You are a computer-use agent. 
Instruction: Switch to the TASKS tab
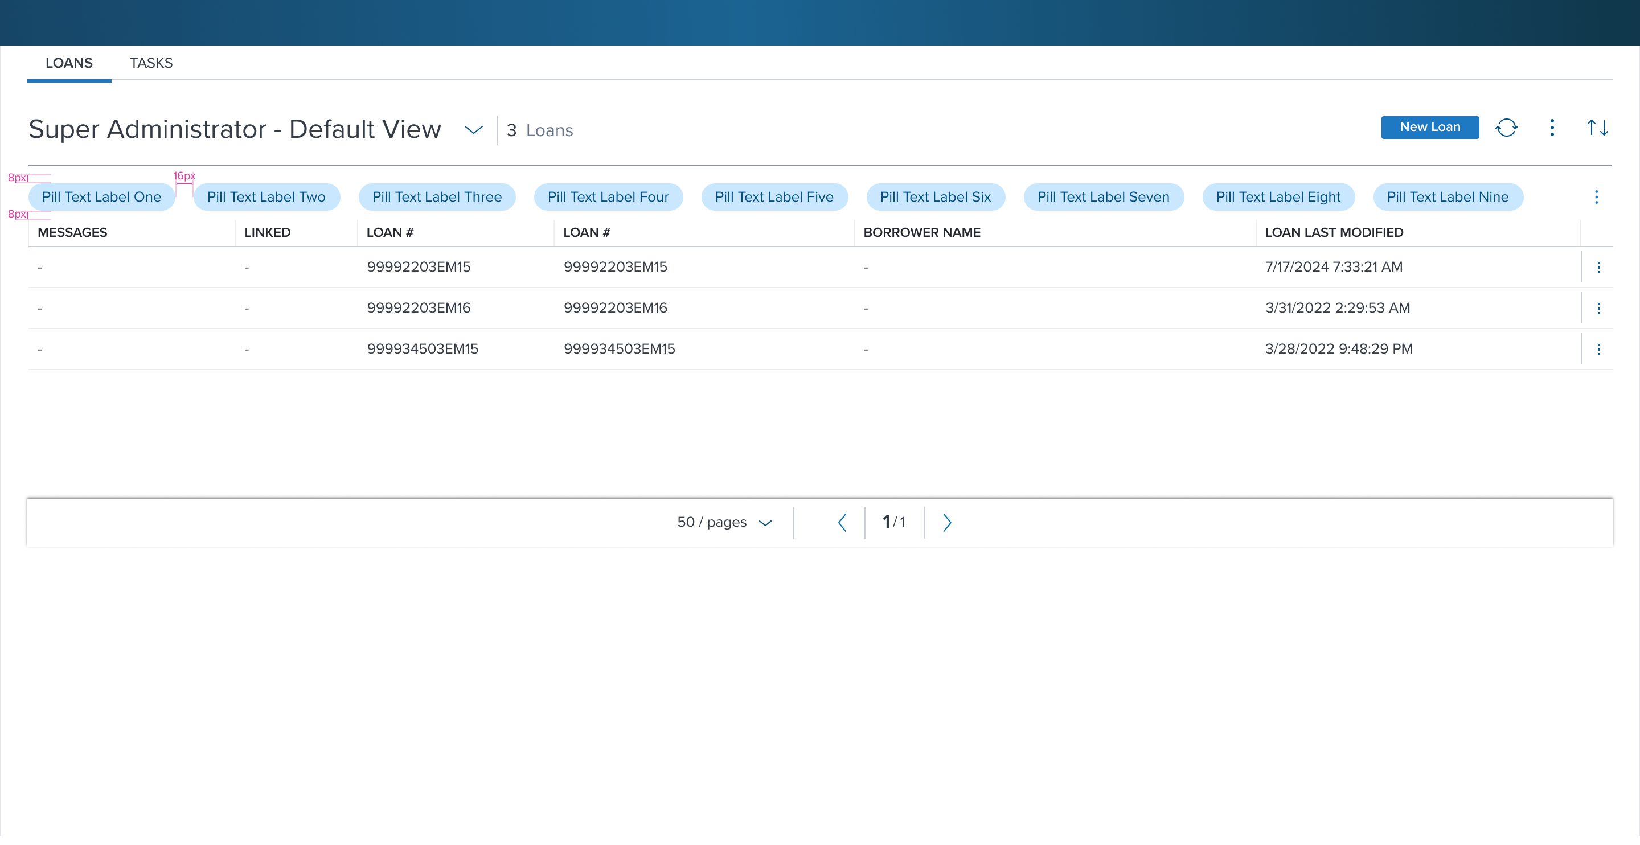click(151, 63)
